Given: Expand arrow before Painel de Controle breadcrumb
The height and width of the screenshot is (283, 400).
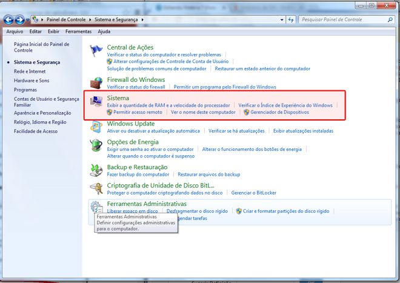Looking at the screenshot, I should pyautogui.click(x=42, y=19).
